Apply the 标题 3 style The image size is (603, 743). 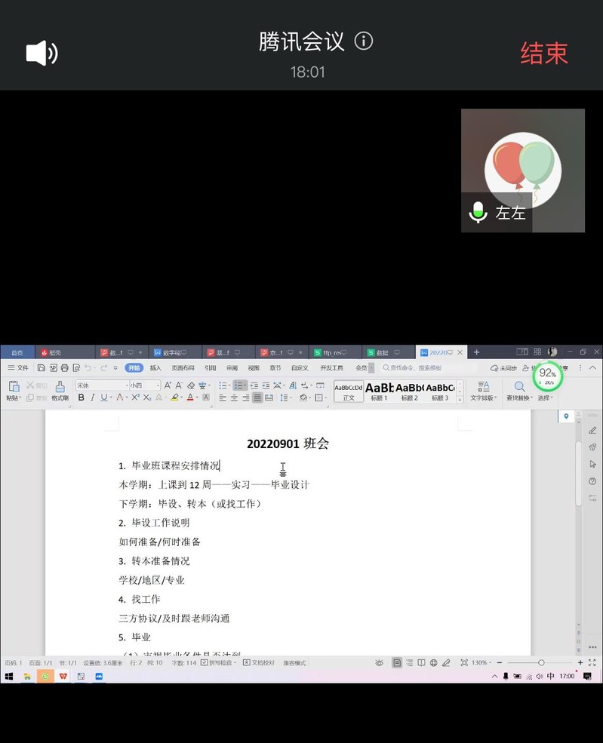click(440, 391)
